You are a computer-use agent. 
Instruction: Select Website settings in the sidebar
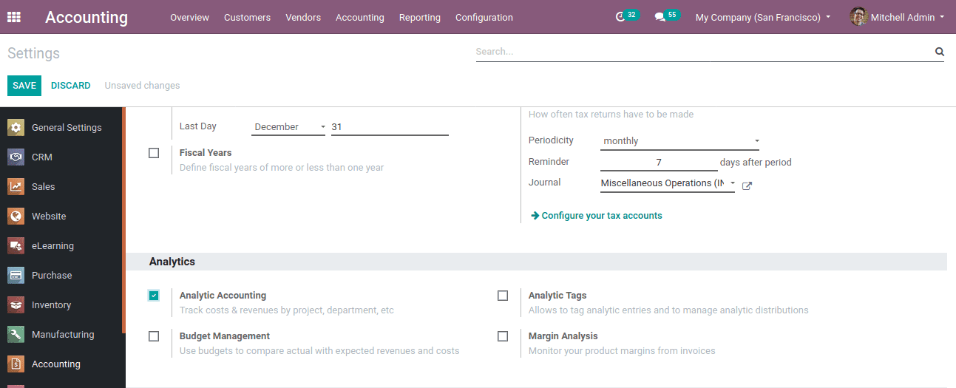pos(49,216)
